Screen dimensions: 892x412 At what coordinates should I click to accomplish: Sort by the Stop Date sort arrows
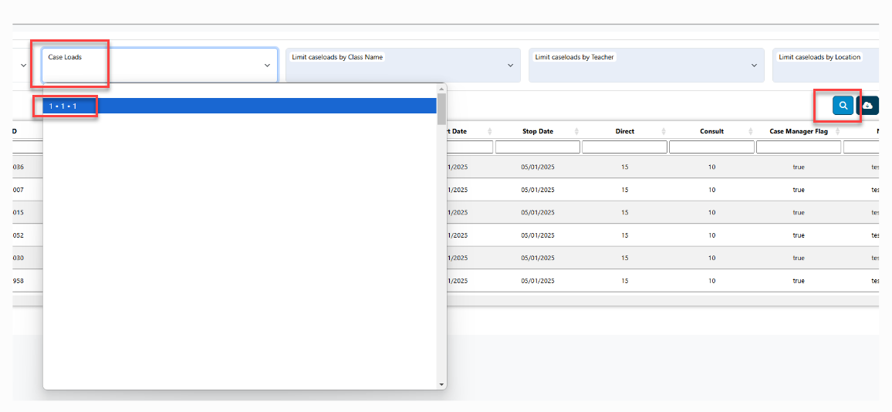(x=576, y=131)
